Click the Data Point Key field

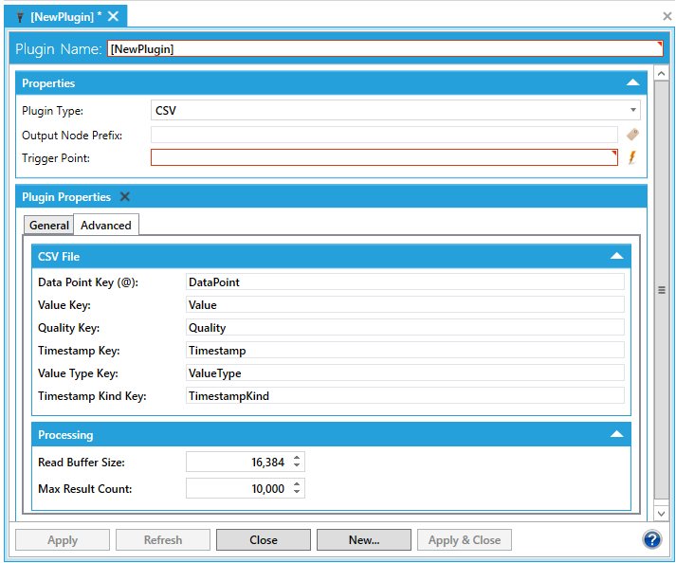pos(405,282)
